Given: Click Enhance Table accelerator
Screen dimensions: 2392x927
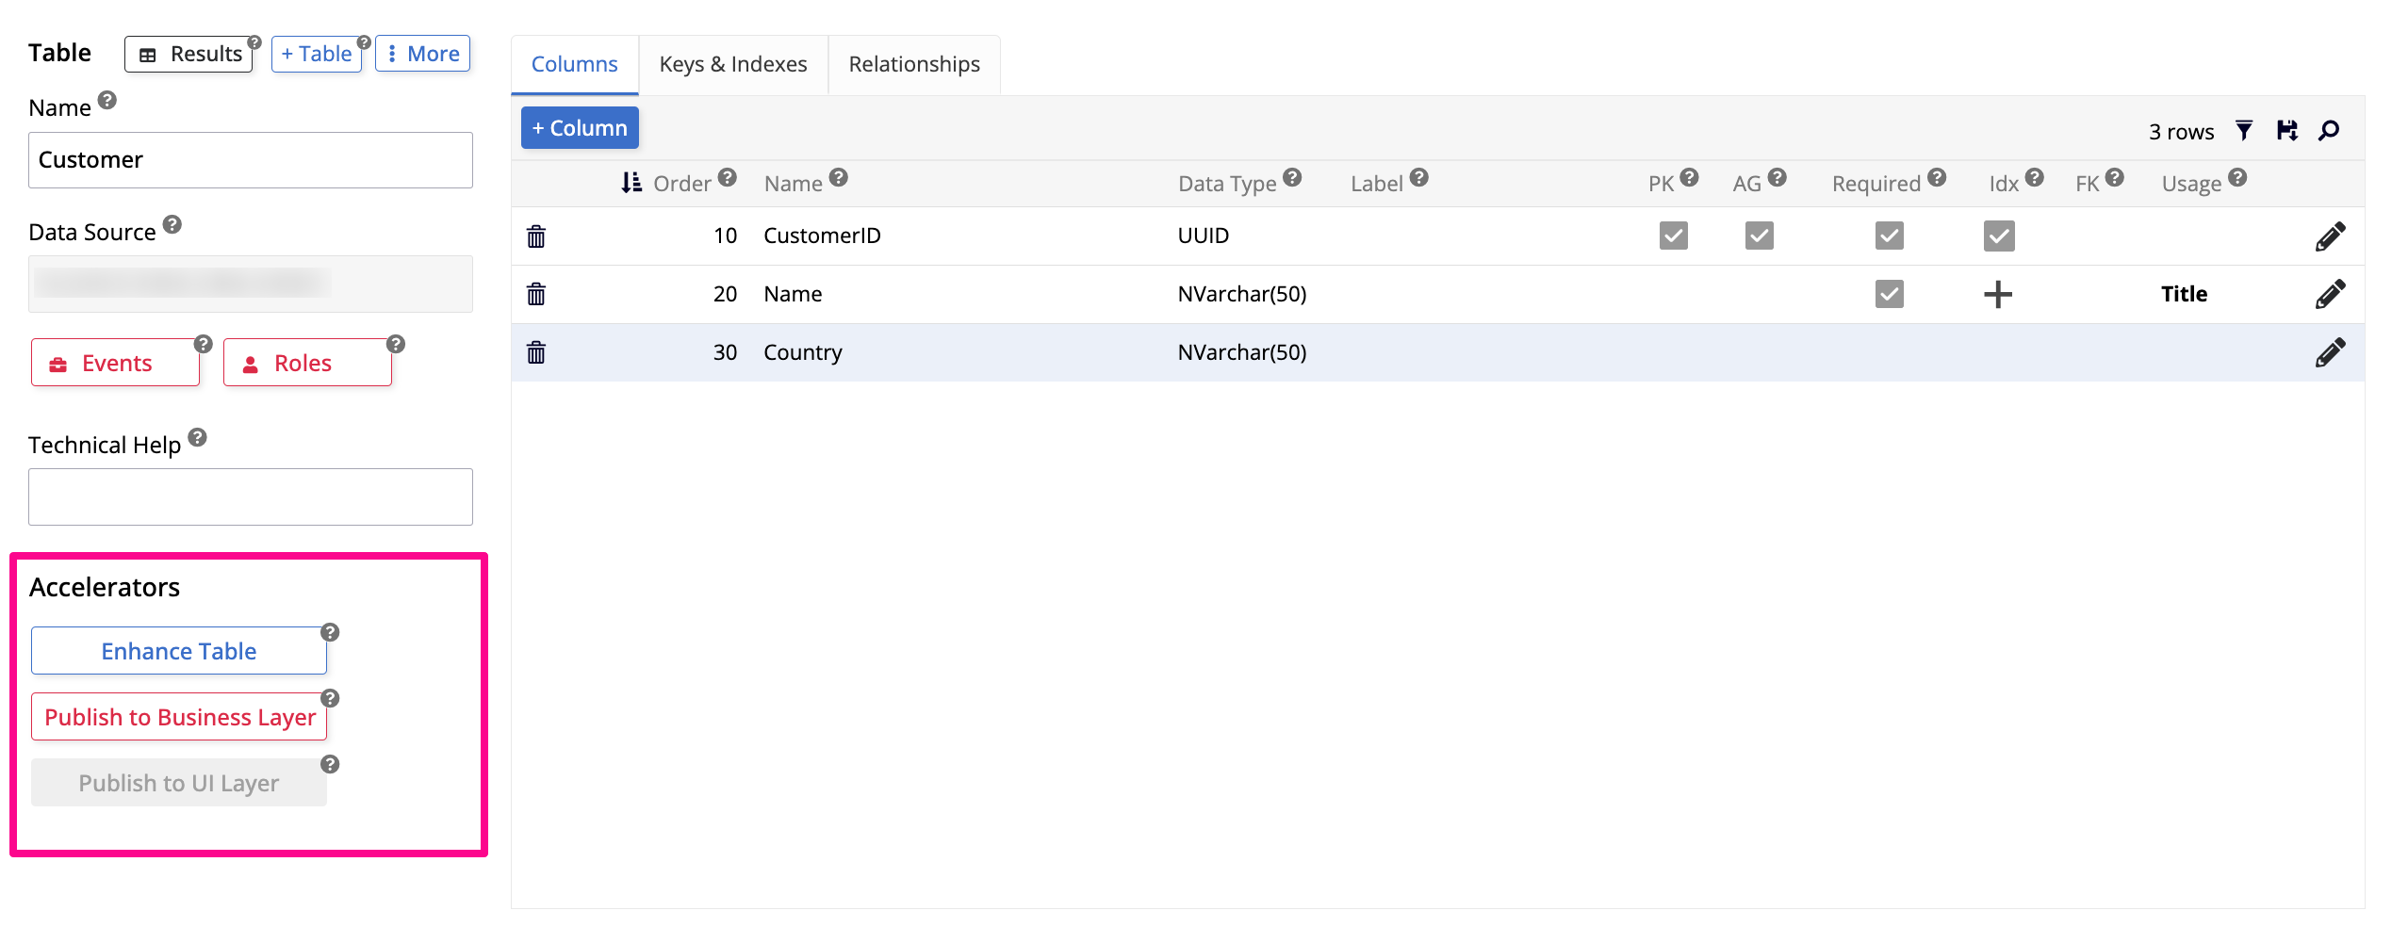Looking at the screenshot, I should coord(179,651).
